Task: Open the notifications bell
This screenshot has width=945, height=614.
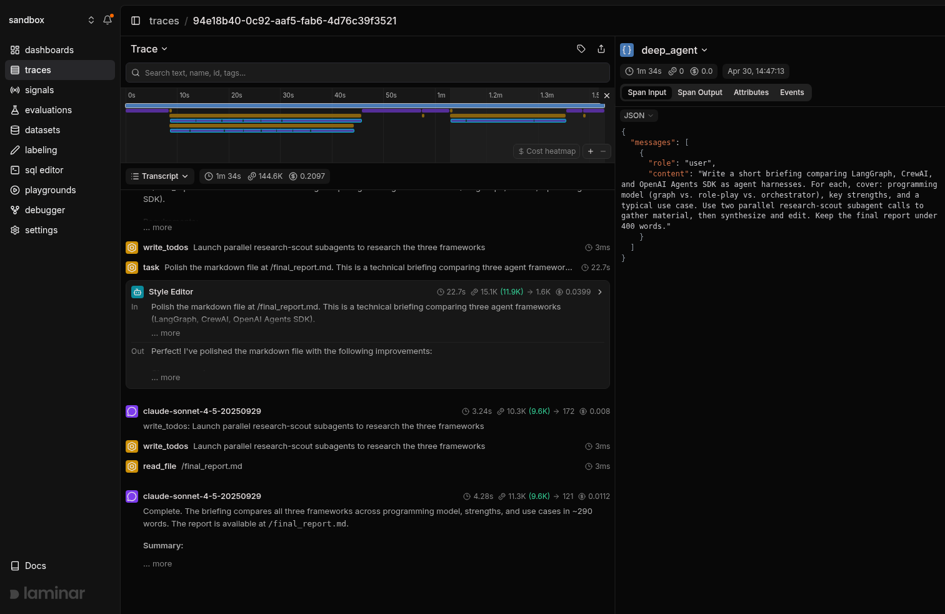Action: click(x=107, y=20)
